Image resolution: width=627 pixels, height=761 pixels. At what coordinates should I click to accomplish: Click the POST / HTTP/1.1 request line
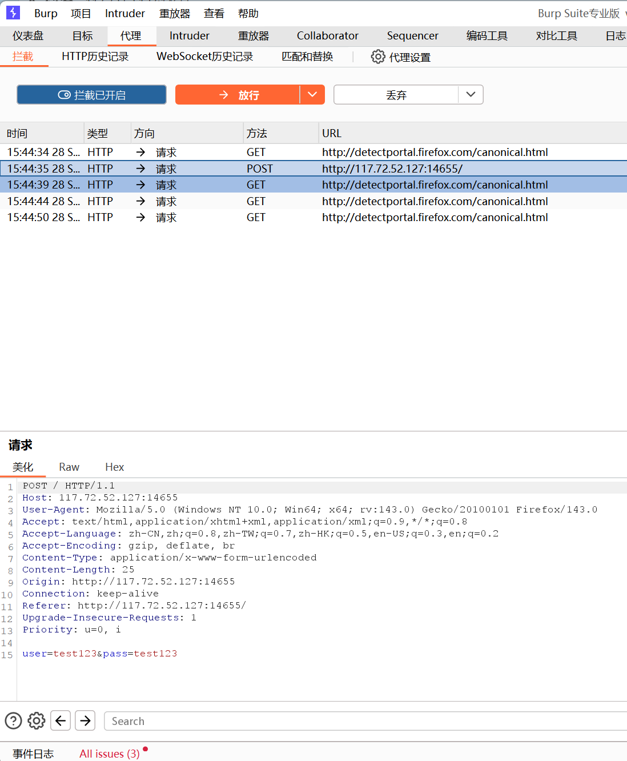[x=69, y=486]
